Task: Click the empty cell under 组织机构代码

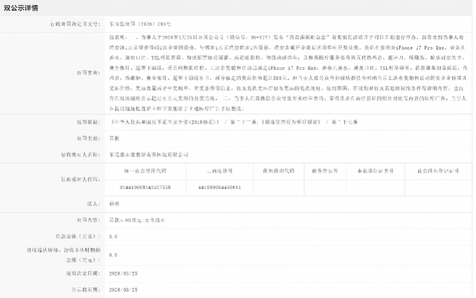Action: [x=278, y=187]
